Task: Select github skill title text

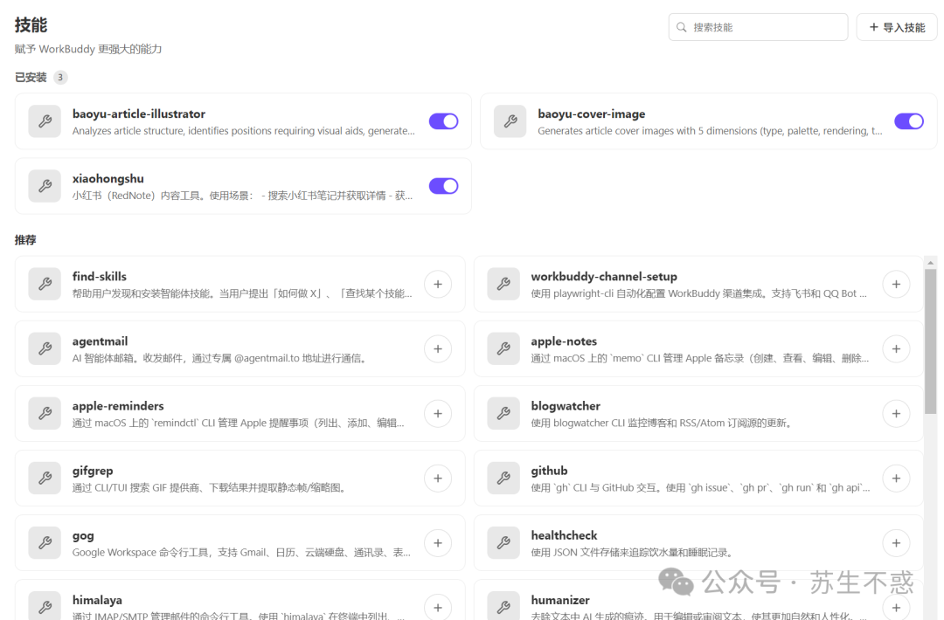Action: [549, 471]
